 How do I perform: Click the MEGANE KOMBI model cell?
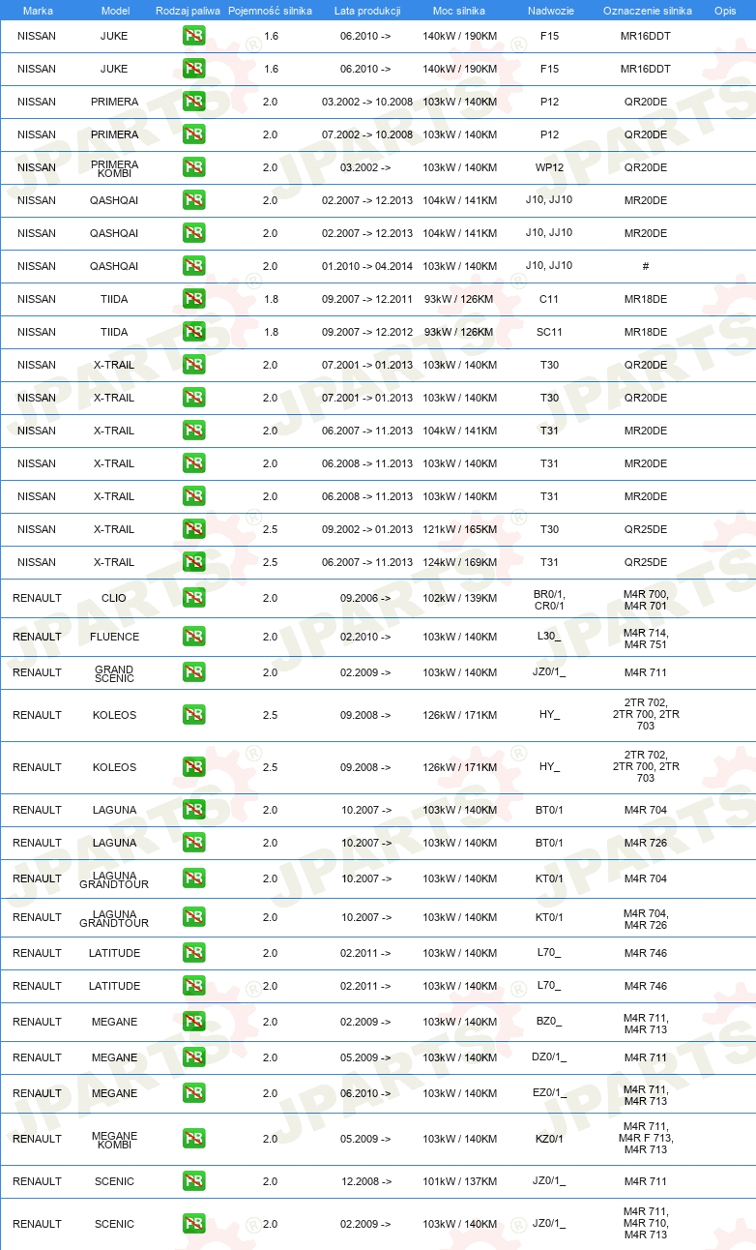115,1140
